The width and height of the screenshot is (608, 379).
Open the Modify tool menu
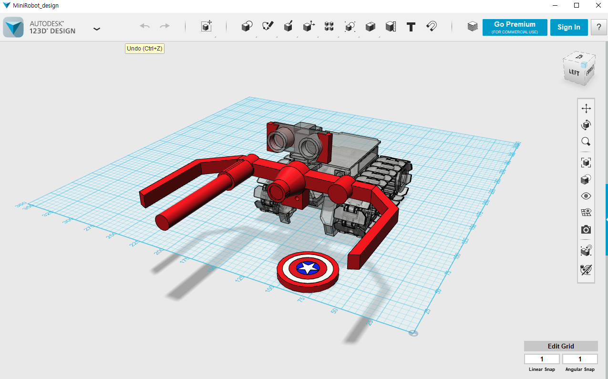pyautogui.click(x=309, y=26)
